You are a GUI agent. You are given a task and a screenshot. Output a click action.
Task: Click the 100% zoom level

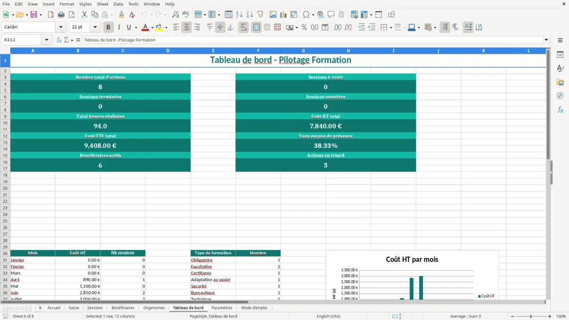(x=560, y=316)
